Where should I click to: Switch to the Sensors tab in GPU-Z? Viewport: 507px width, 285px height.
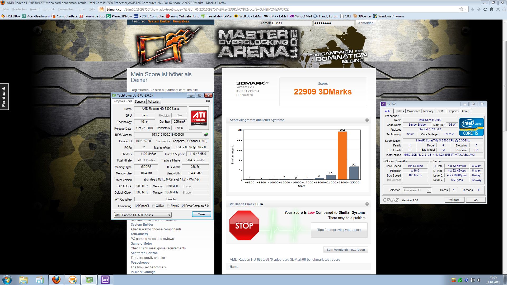(x=140, y=102)
